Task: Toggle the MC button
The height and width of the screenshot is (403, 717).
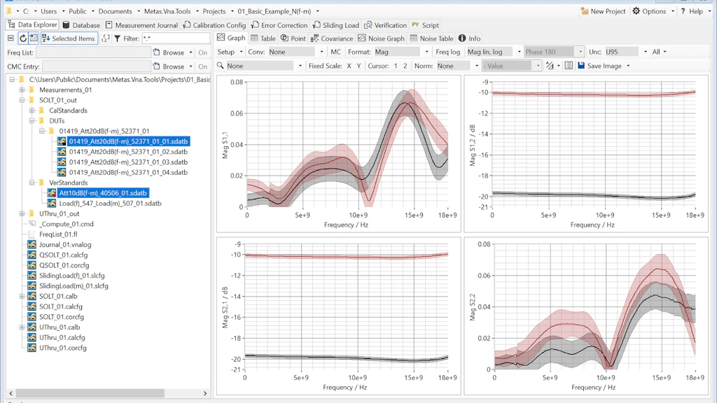Action: click(x=335, y=52)
